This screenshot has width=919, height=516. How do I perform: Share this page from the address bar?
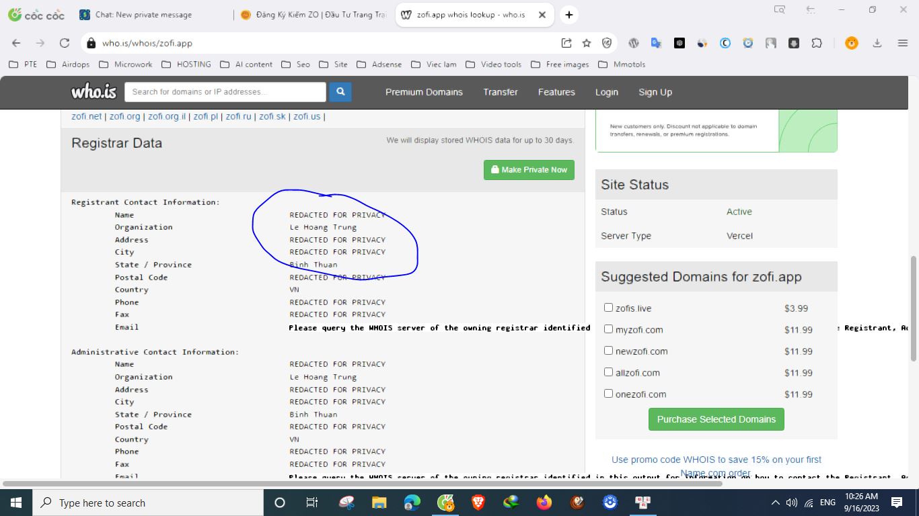566,43
